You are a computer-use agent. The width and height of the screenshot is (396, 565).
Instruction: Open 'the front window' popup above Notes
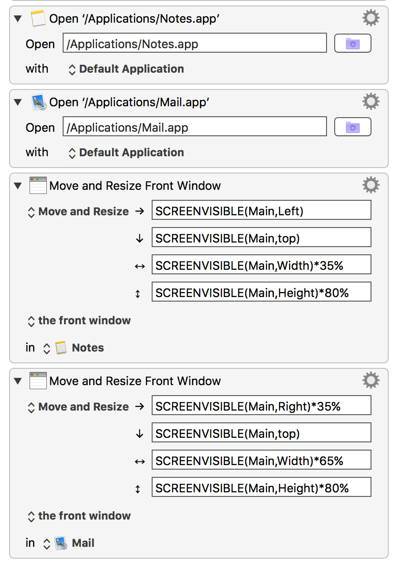click(x=79, y=321)
